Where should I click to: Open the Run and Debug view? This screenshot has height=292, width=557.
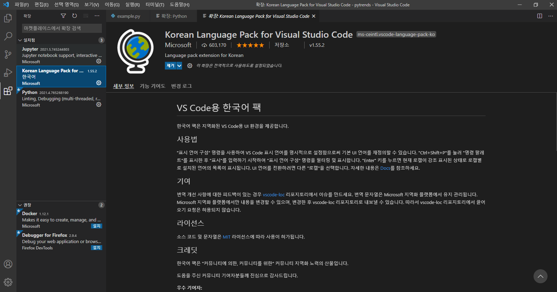tap(8, 73)
